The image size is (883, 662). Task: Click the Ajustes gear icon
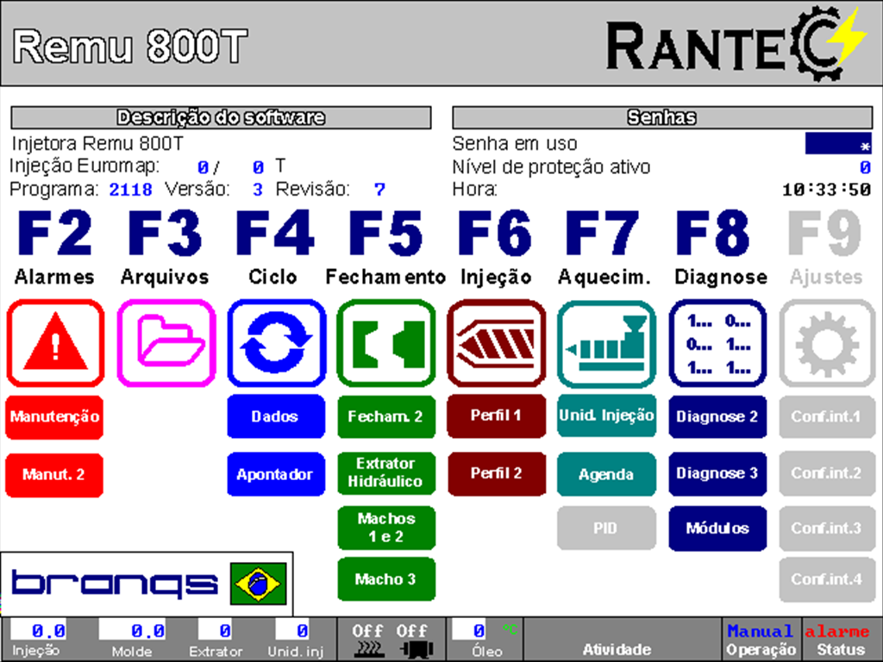827,343
